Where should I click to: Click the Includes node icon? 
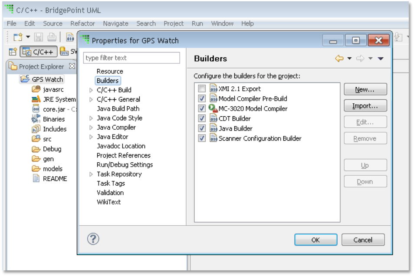(36, 129)
